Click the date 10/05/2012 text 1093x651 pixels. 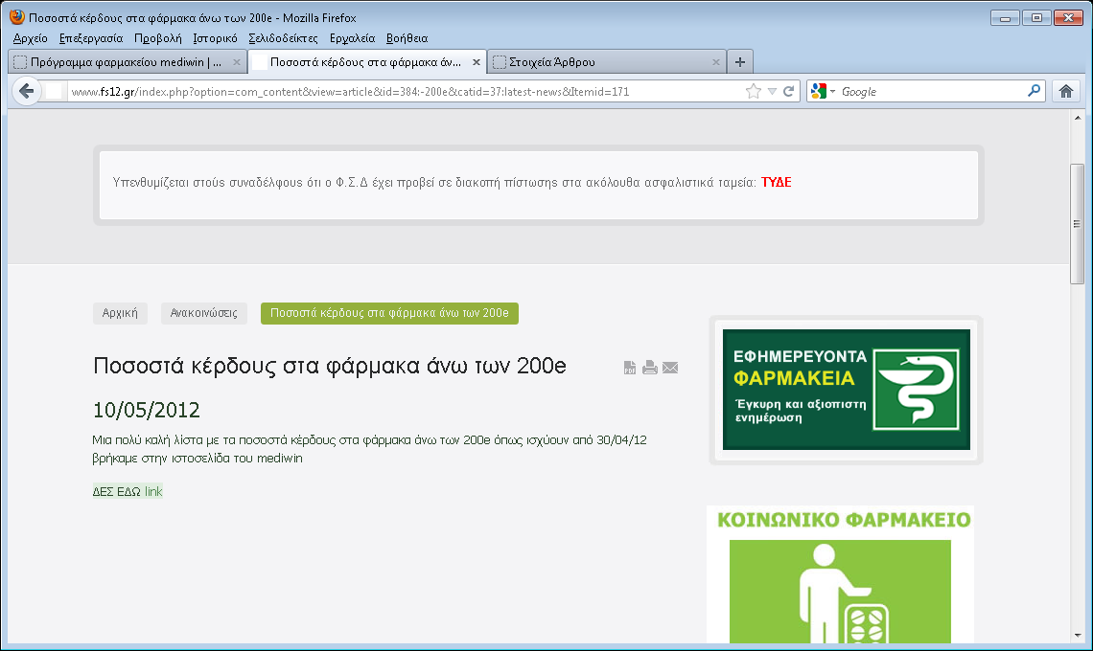147,410
